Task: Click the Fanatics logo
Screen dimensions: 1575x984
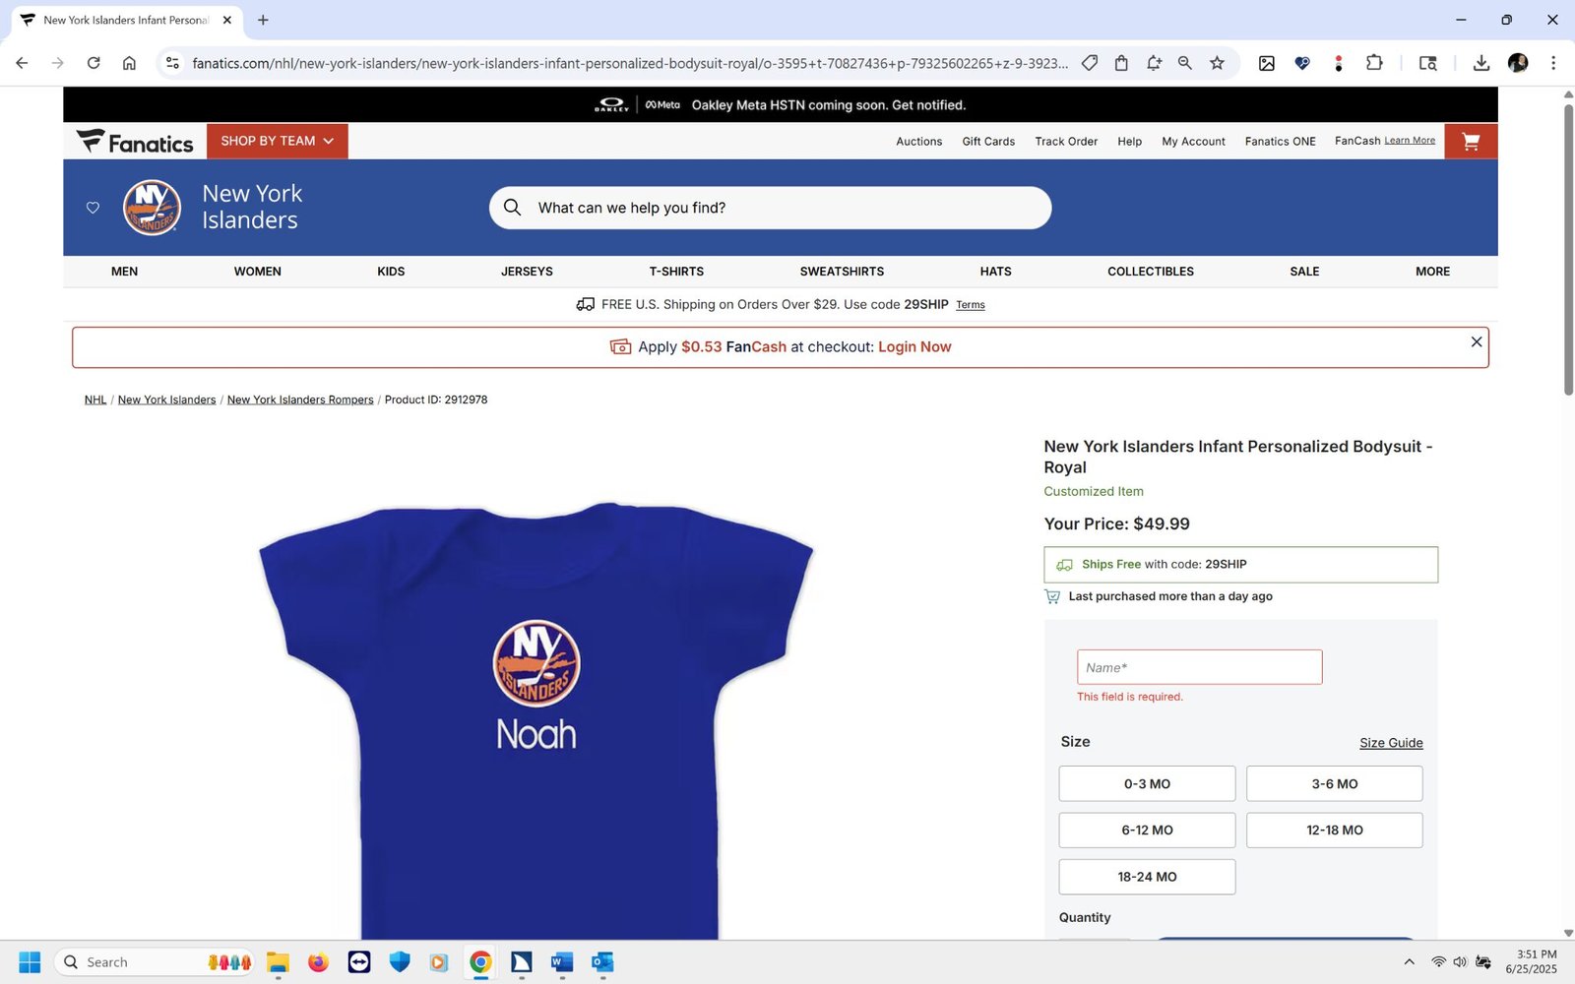Action: tap(135, 142)
